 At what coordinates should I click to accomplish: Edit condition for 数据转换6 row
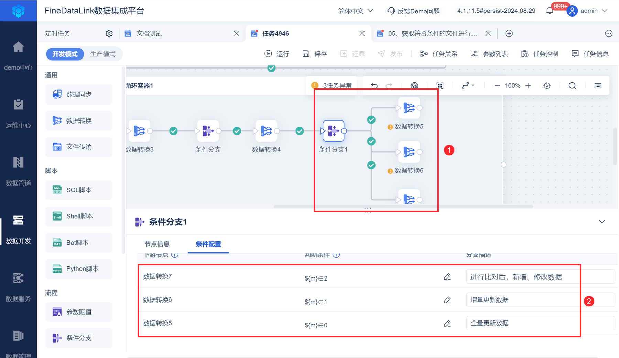(447, 300)
